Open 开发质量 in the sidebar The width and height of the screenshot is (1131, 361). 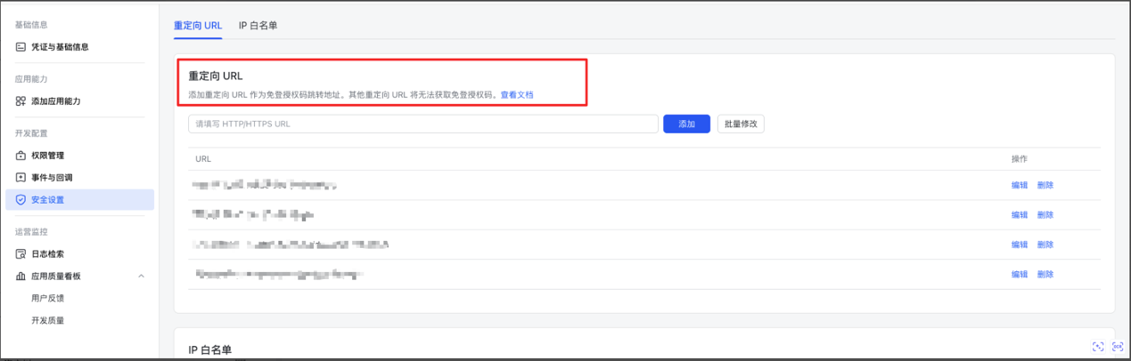click(x=47, y=320)
